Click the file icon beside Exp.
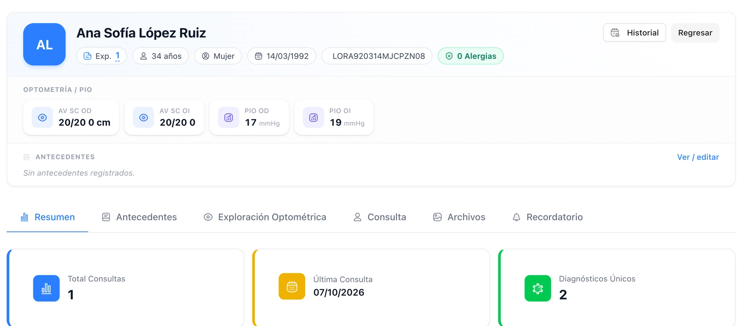This screenshot has height=326, width=739. coord(87,56)
